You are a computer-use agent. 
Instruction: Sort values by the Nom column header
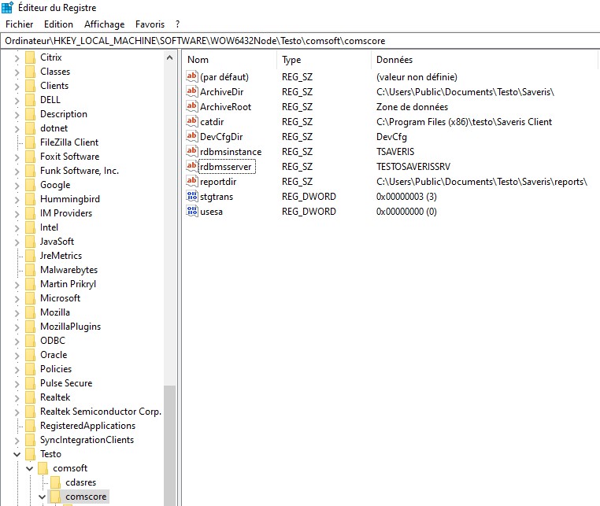(230, 60)
